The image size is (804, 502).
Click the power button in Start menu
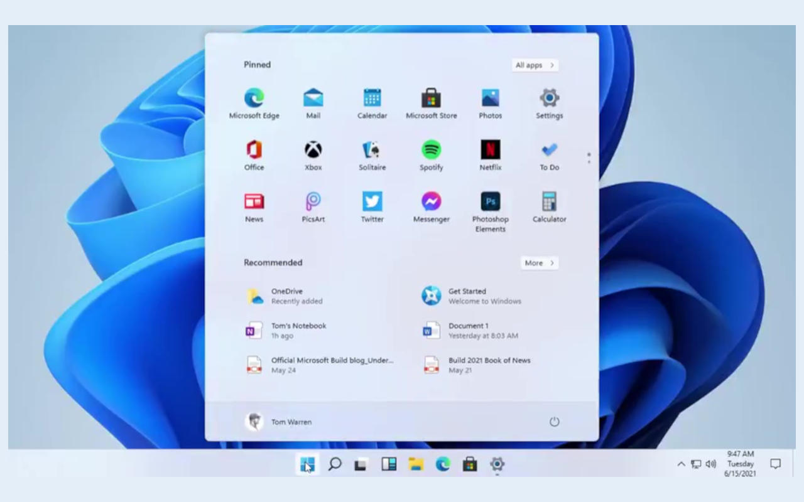[554, 422]
